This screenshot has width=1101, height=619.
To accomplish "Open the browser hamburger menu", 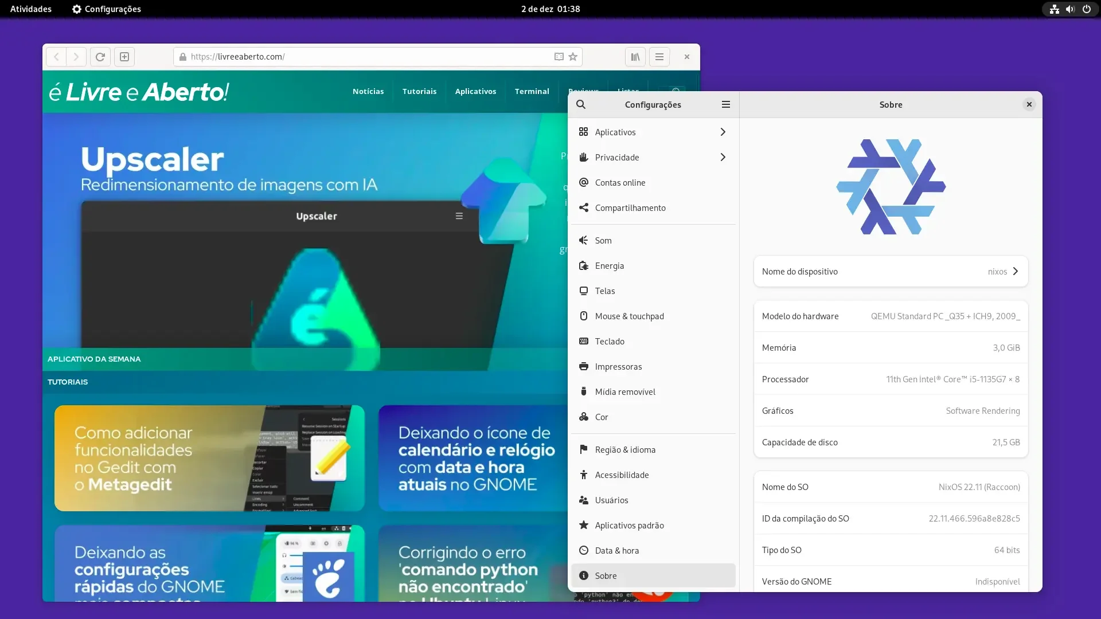I will click(x=659, y=57).
